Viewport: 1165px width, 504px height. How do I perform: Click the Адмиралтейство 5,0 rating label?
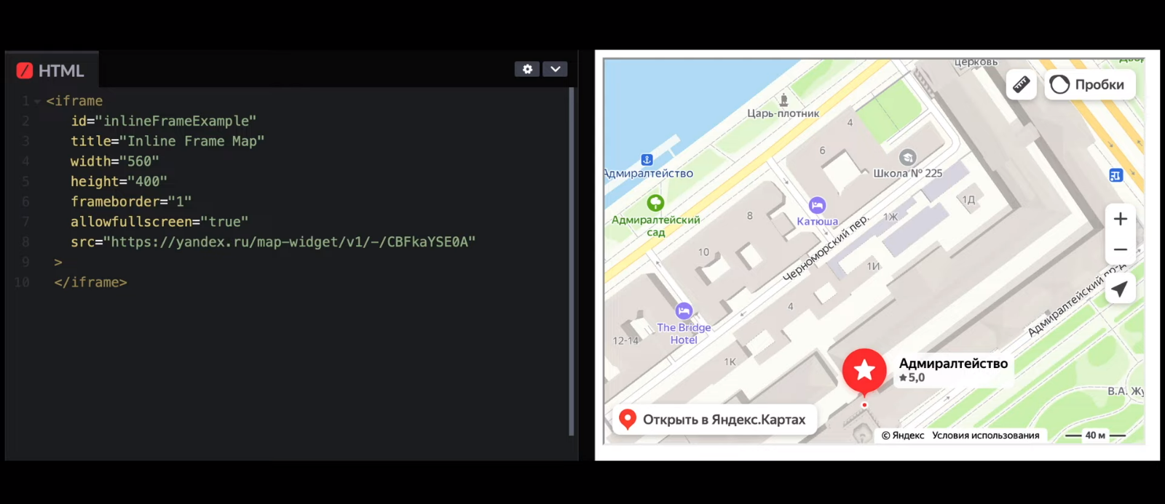(x=953, y=369)
